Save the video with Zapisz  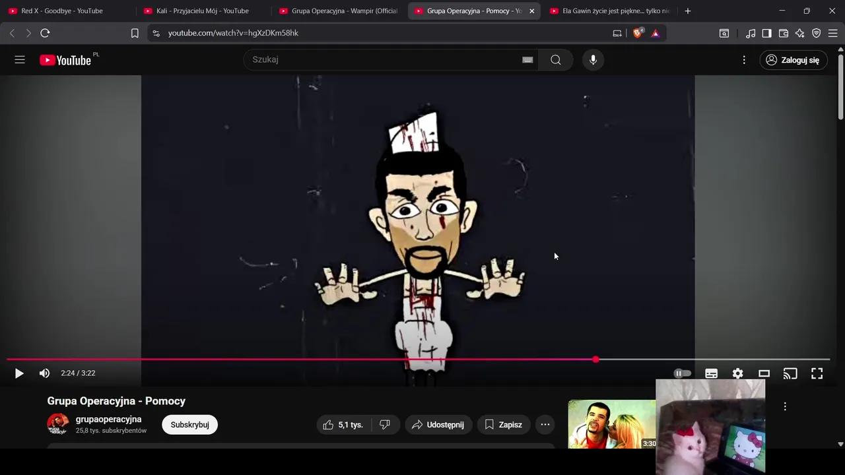pos(503,425)
